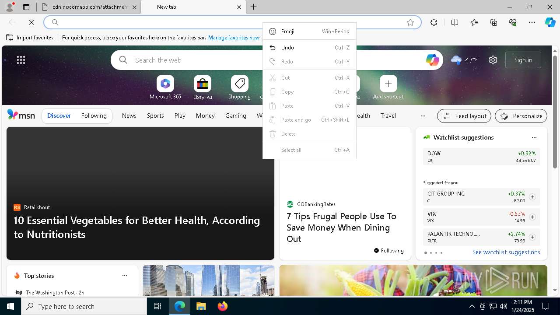Open the Favorites hub
This screenshot has height=315, width=560.
click(474, 22)
